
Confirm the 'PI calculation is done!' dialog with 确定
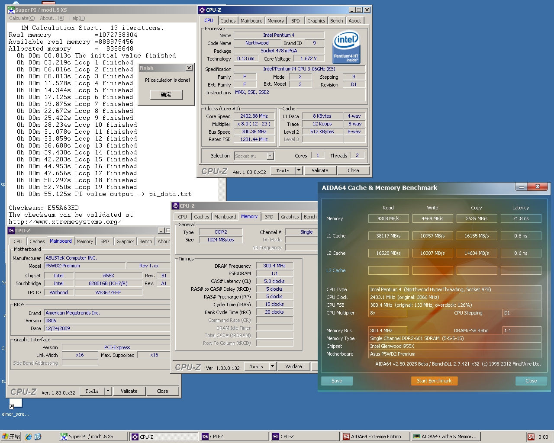pos(166,95)
